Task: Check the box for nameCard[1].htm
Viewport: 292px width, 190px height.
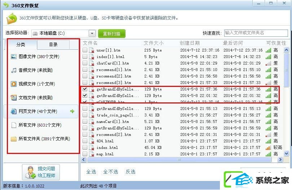Action: coord(85,121)
